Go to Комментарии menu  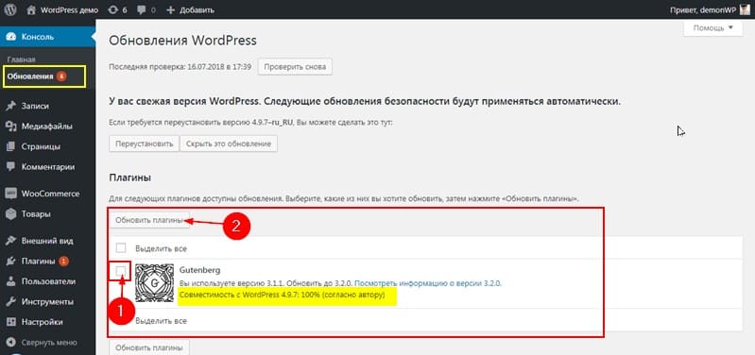click(48, 167)
